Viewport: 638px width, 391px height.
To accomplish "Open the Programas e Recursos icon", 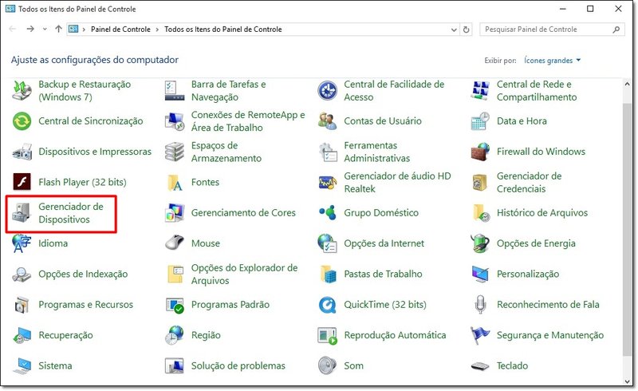I will [x=22, y=304].
